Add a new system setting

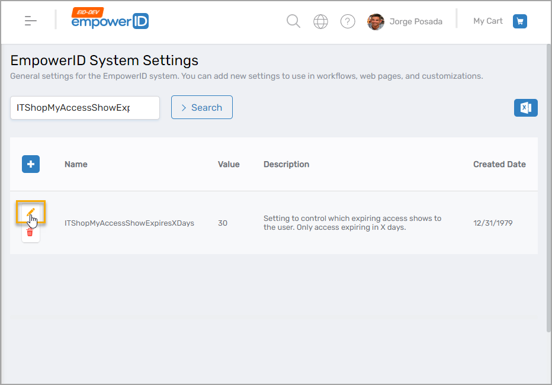(x=30, y=164)
